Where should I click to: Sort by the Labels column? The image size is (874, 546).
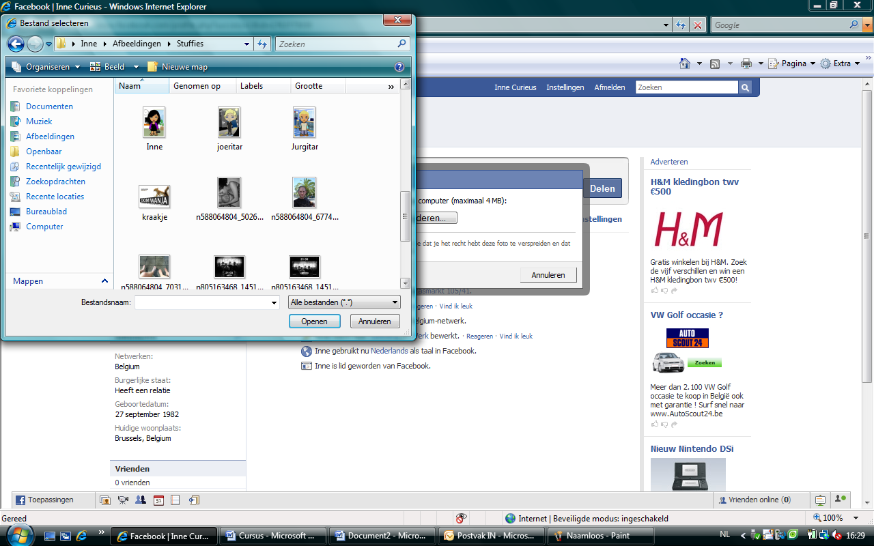coord(264,86)
